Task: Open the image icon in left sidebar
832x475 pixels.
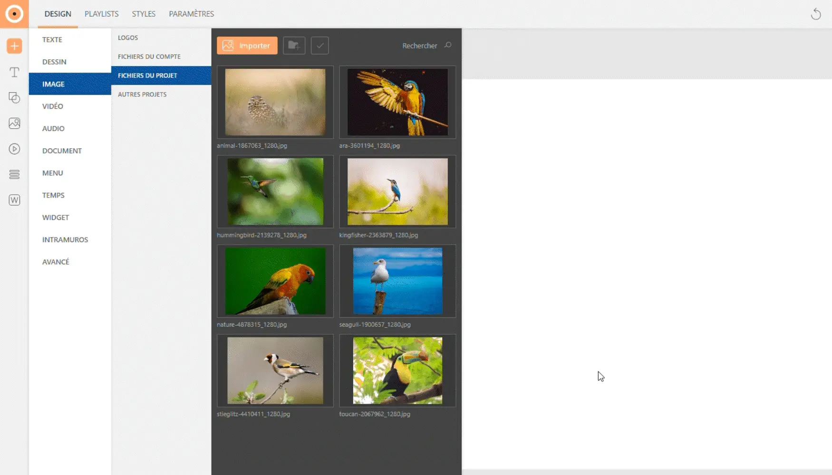Action: click(x=14, y=123)
